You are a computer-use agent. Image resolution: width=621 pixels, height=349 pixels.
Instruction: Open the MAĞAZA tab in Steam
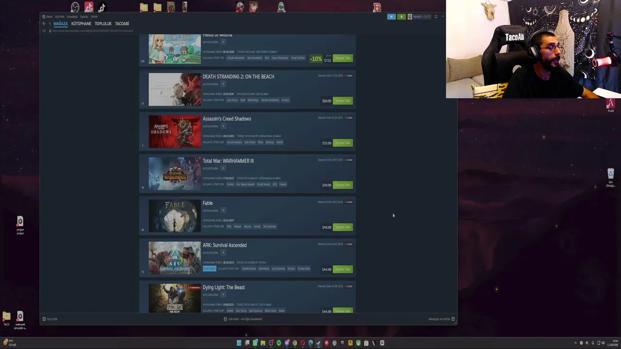61,24
